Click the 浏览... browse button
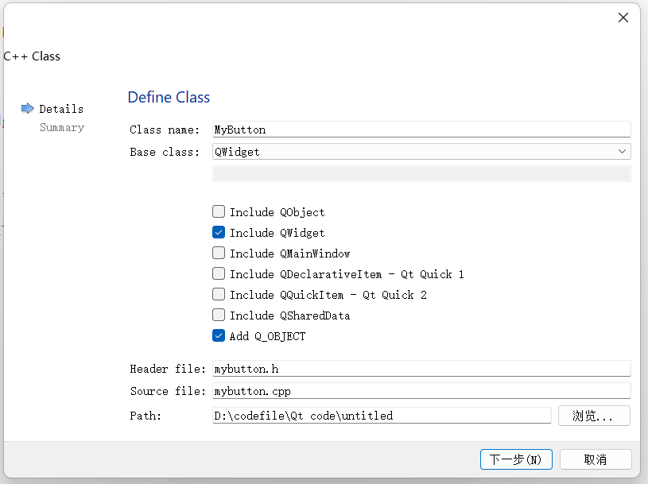Image resolution: width=648 pixels, height=484 pixels. (x=594, y=416)
